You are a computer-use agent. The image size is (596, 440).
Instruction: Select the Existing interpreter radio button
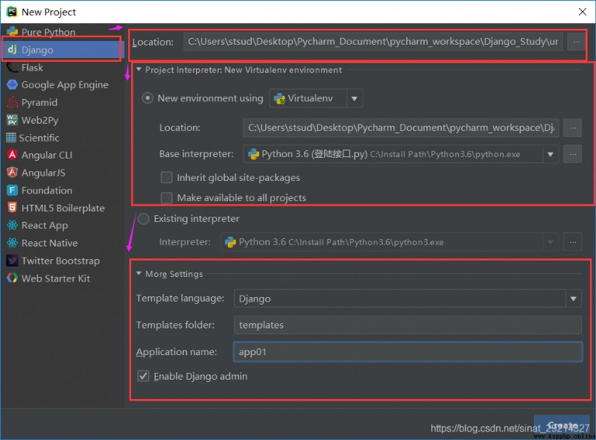(x=143, y=218)
